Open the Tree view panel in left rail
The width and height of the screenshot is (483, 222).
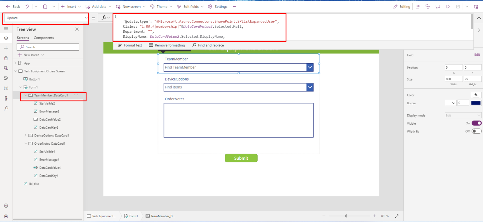(x=6, y=38)
